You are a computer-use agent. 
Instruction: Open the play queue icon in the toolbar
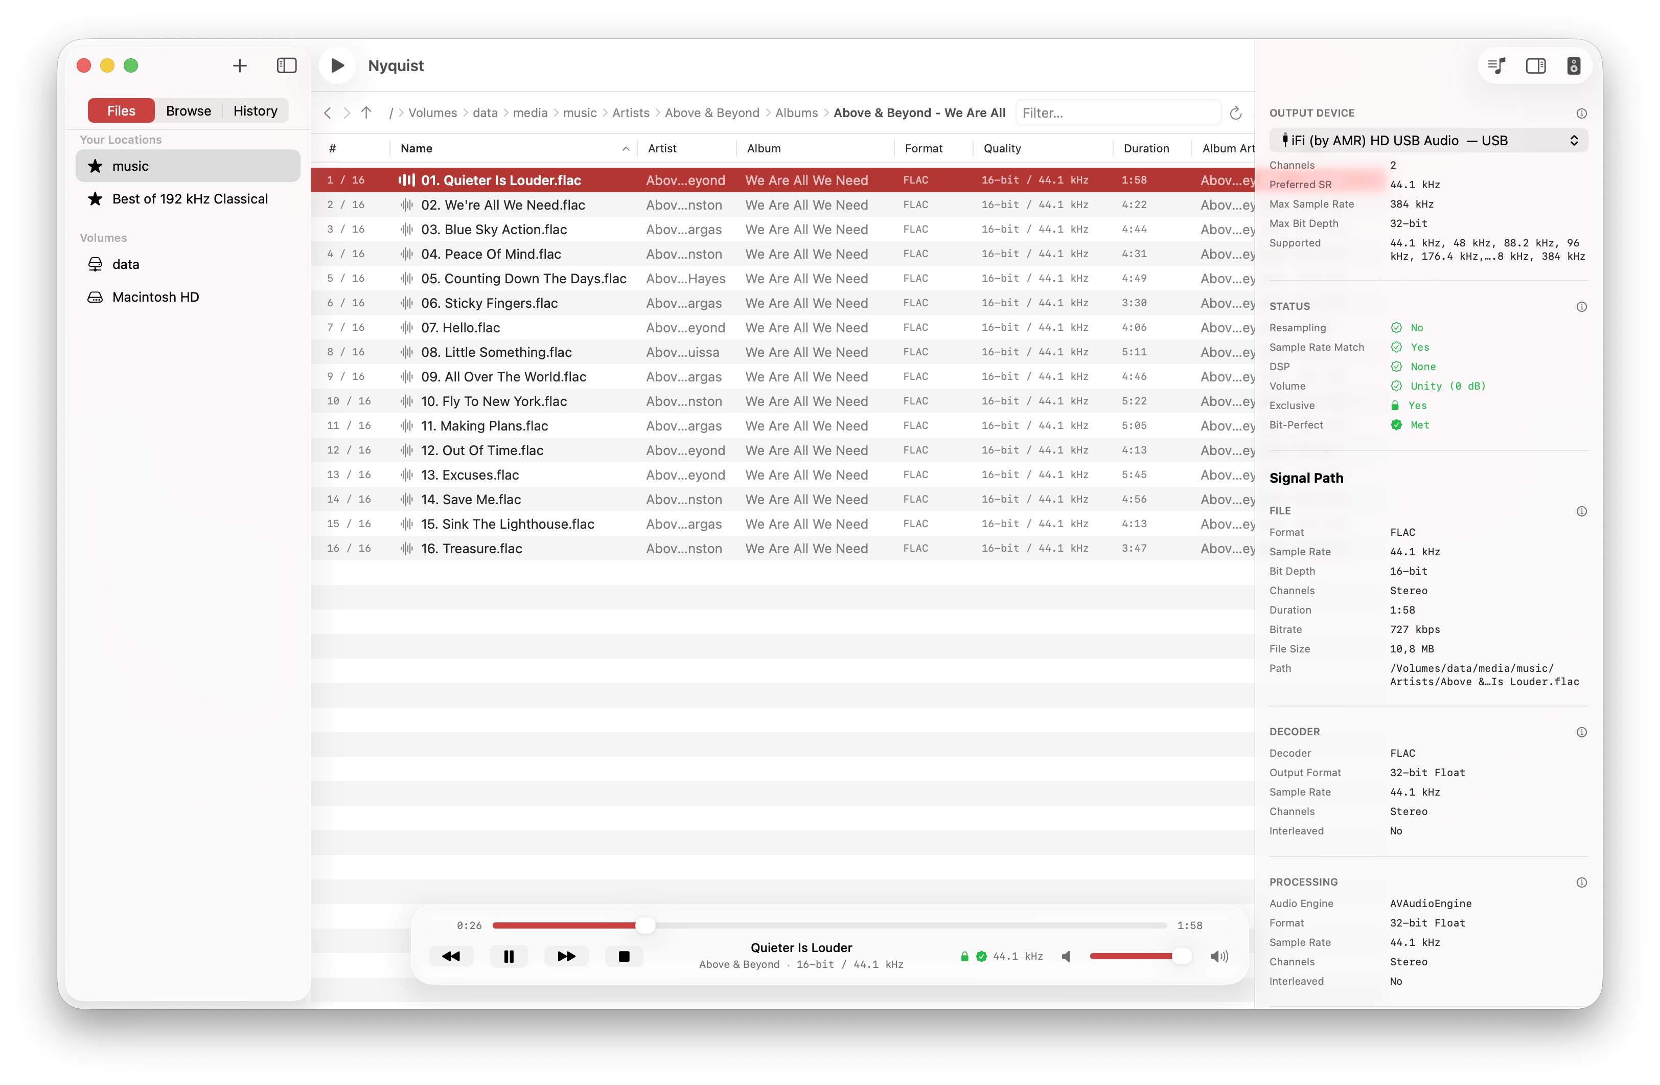[x=1497, y=65]
